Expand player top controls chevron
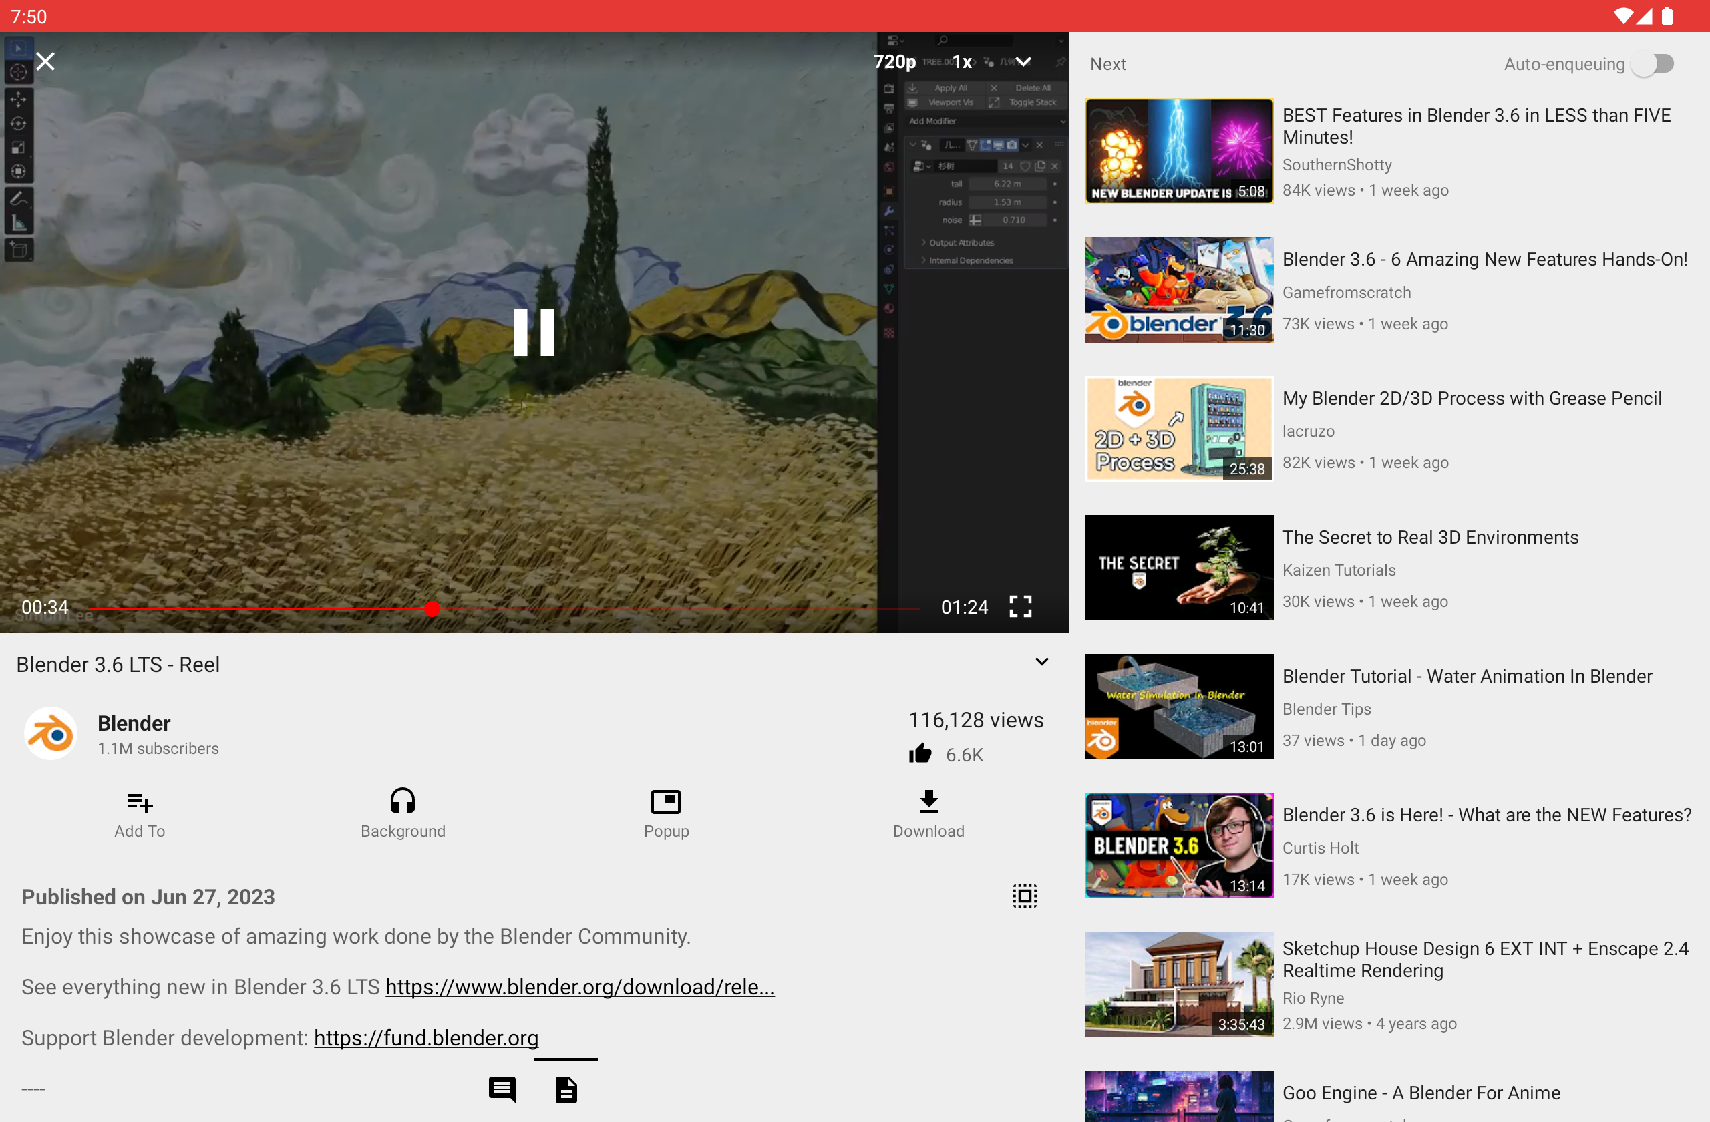 (x=1023, y=63)
